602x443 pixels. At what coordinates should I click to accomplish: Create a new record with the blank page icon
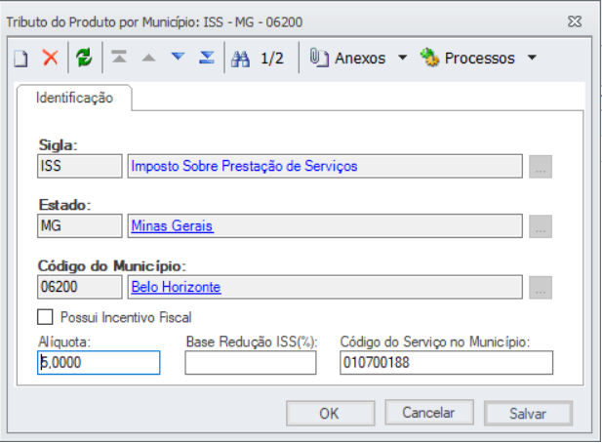[20, 59]
